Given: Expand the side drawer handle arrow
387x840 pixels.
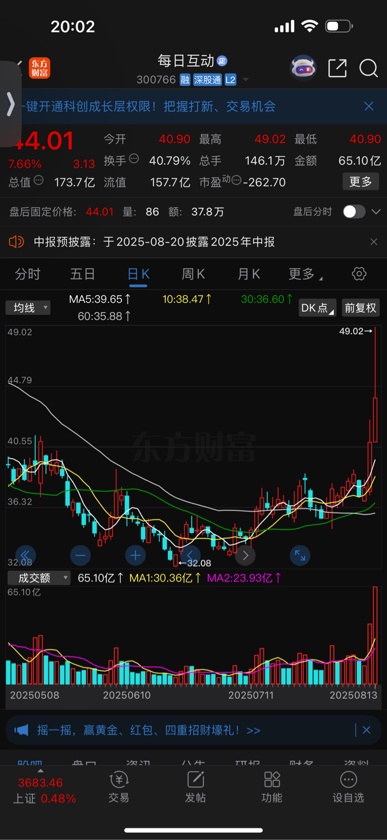Looking at the screenshot, I should (10, 104).
